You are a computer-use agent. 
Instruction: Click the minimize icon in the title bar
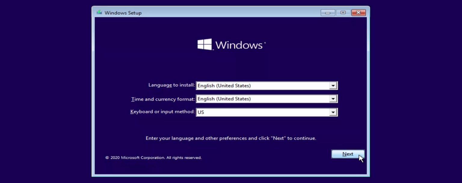click(328, 13)
